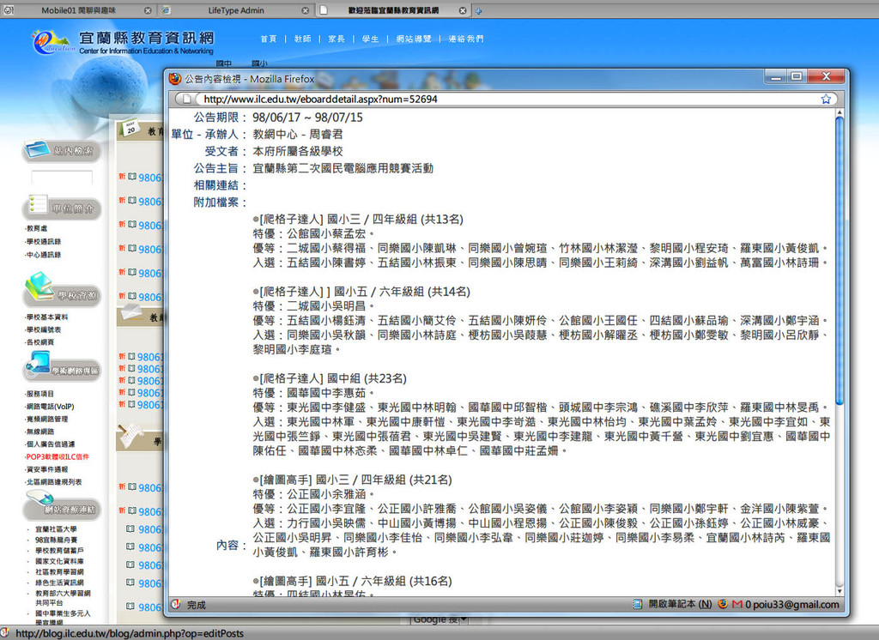Click the POP3軟體收ILC信件 sidebar link
This screenshot has height=640, width=879.
coord(57,457)
